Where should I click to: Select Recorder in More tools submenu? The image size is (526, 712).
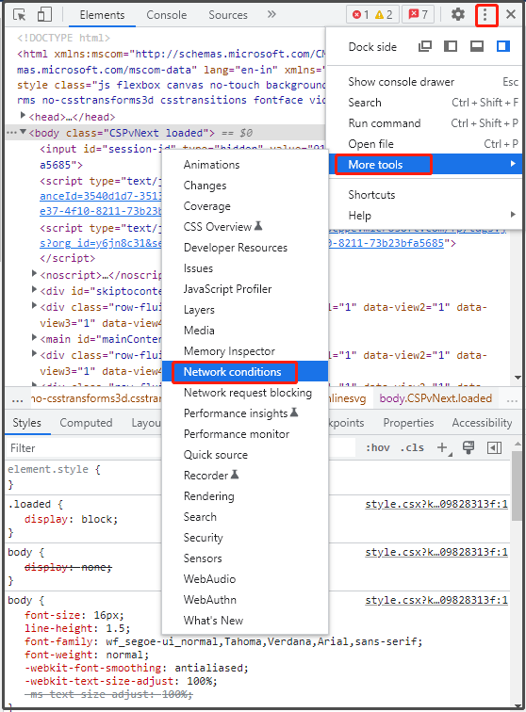(x=245, y=476)
